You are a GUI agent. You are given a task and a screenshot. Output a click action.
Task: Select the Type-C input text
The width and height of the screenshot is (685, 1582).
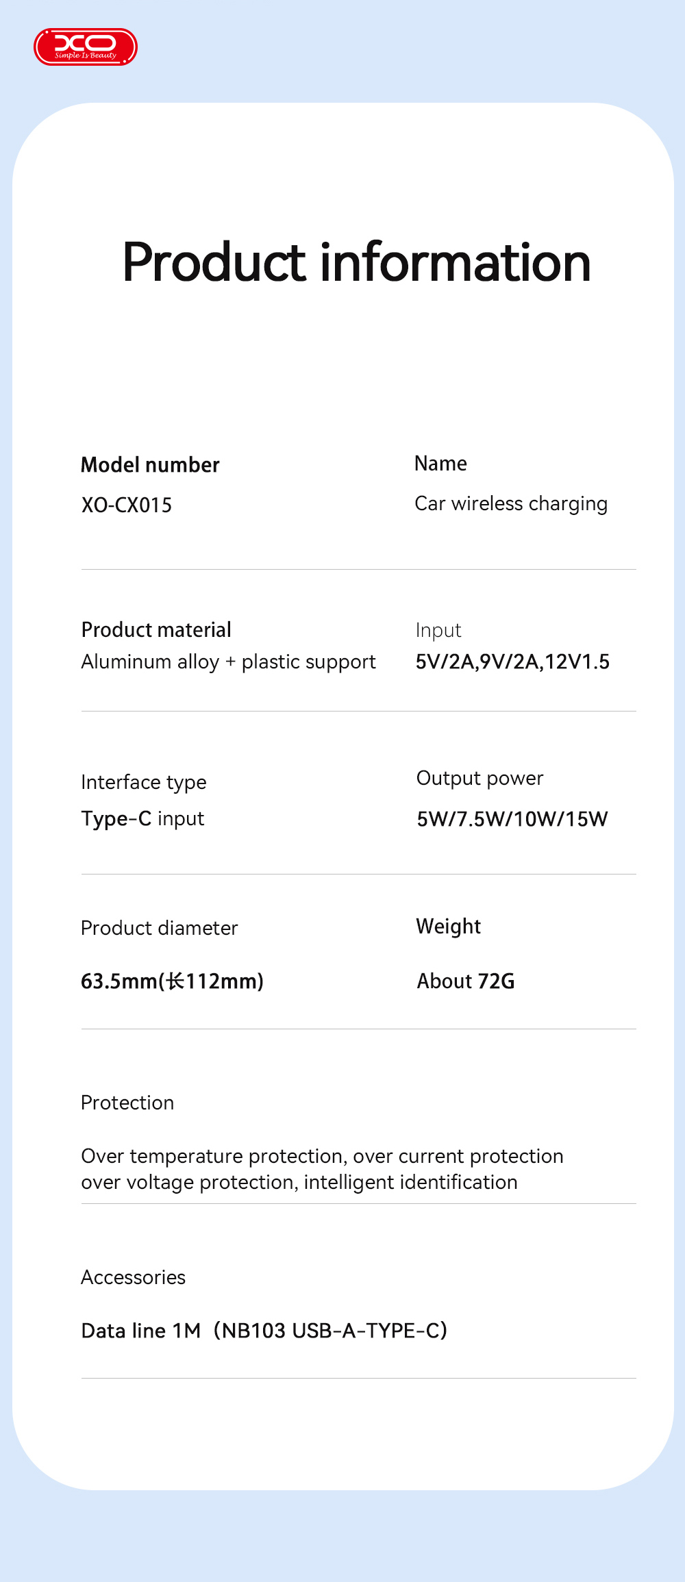(x=142, y=819)
